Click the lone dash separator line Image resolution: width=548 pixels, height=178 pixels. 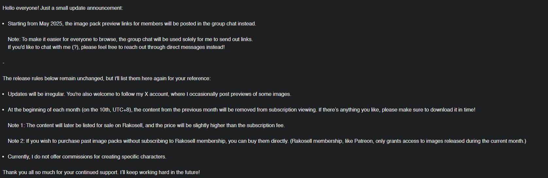3,63
